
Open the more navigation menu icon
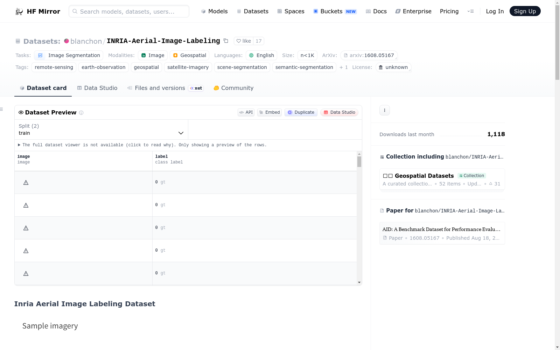470,11
